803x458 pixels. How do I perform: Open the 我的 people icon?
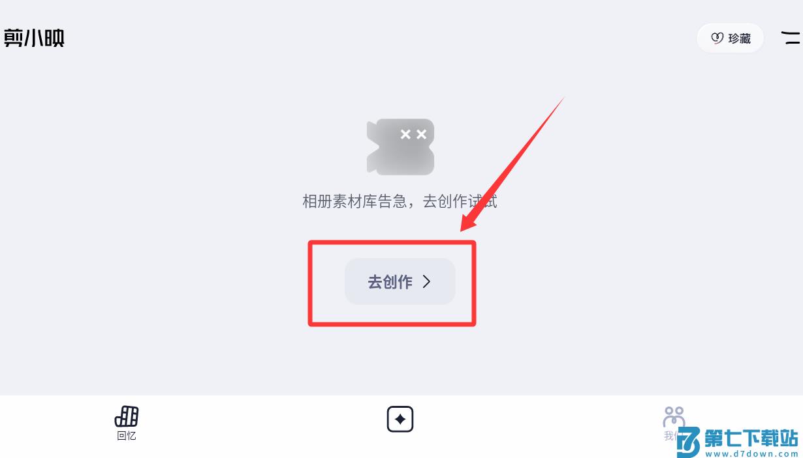[x=674, y=416]
